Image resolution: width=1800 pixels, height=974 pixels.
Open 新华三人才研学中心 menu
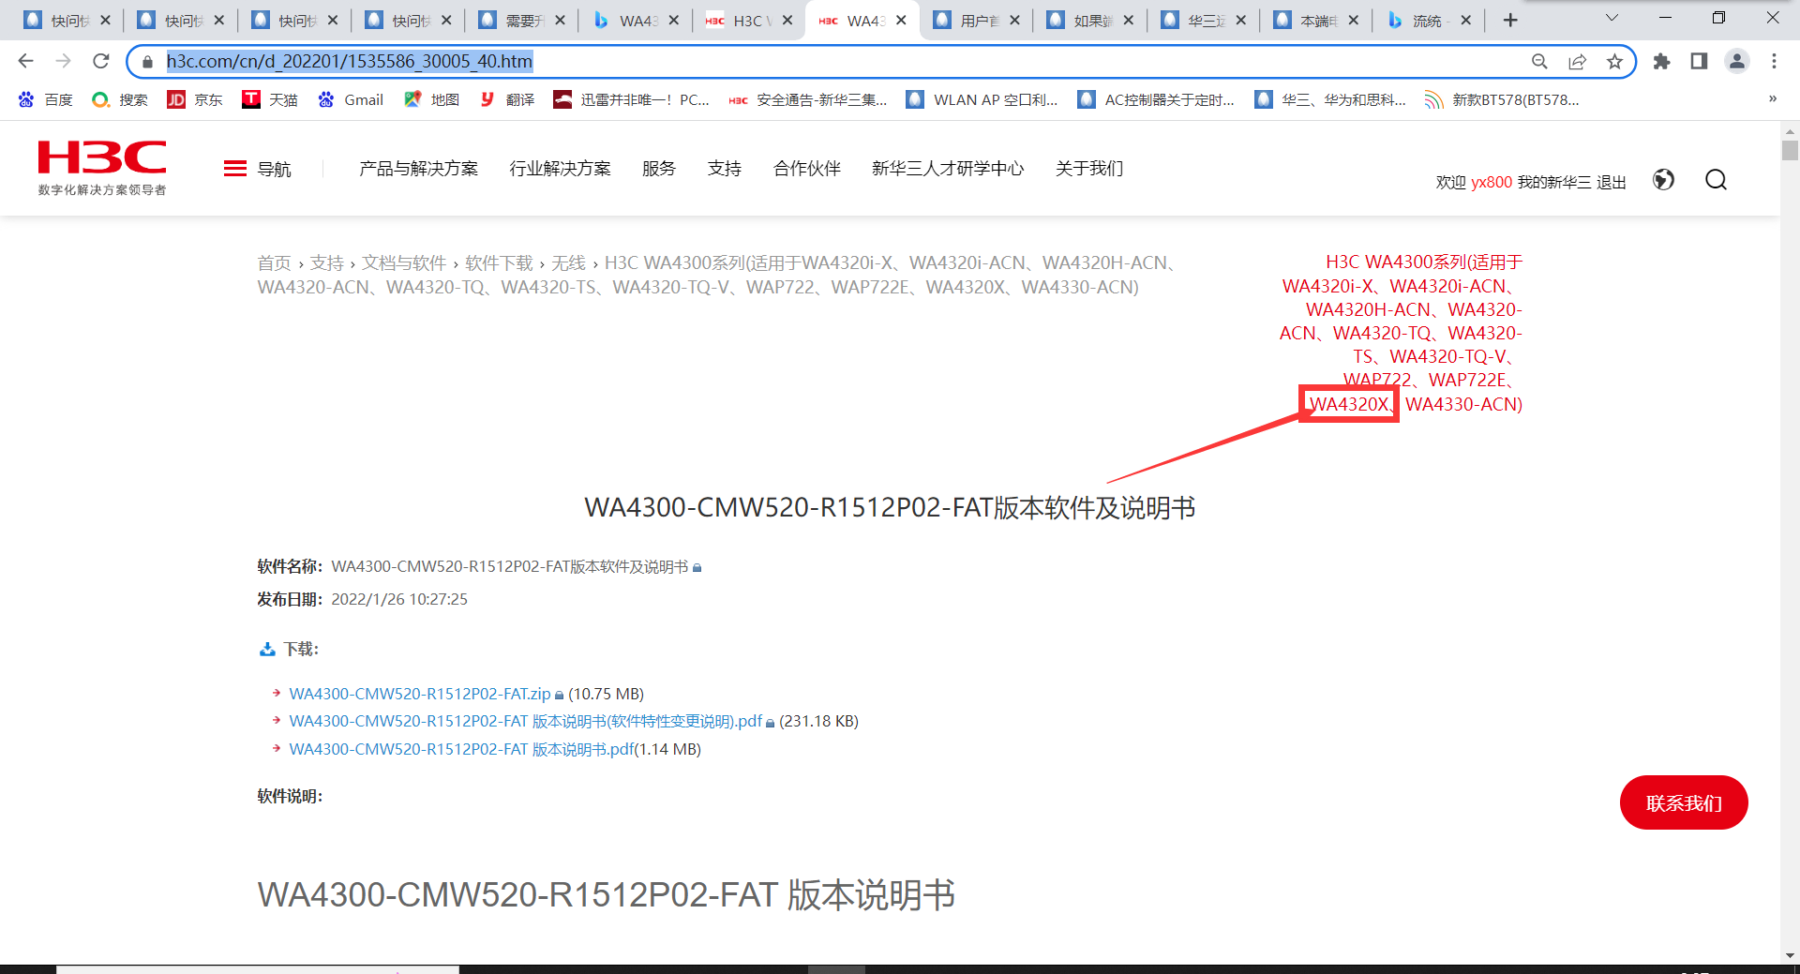(x=948, y=169)
